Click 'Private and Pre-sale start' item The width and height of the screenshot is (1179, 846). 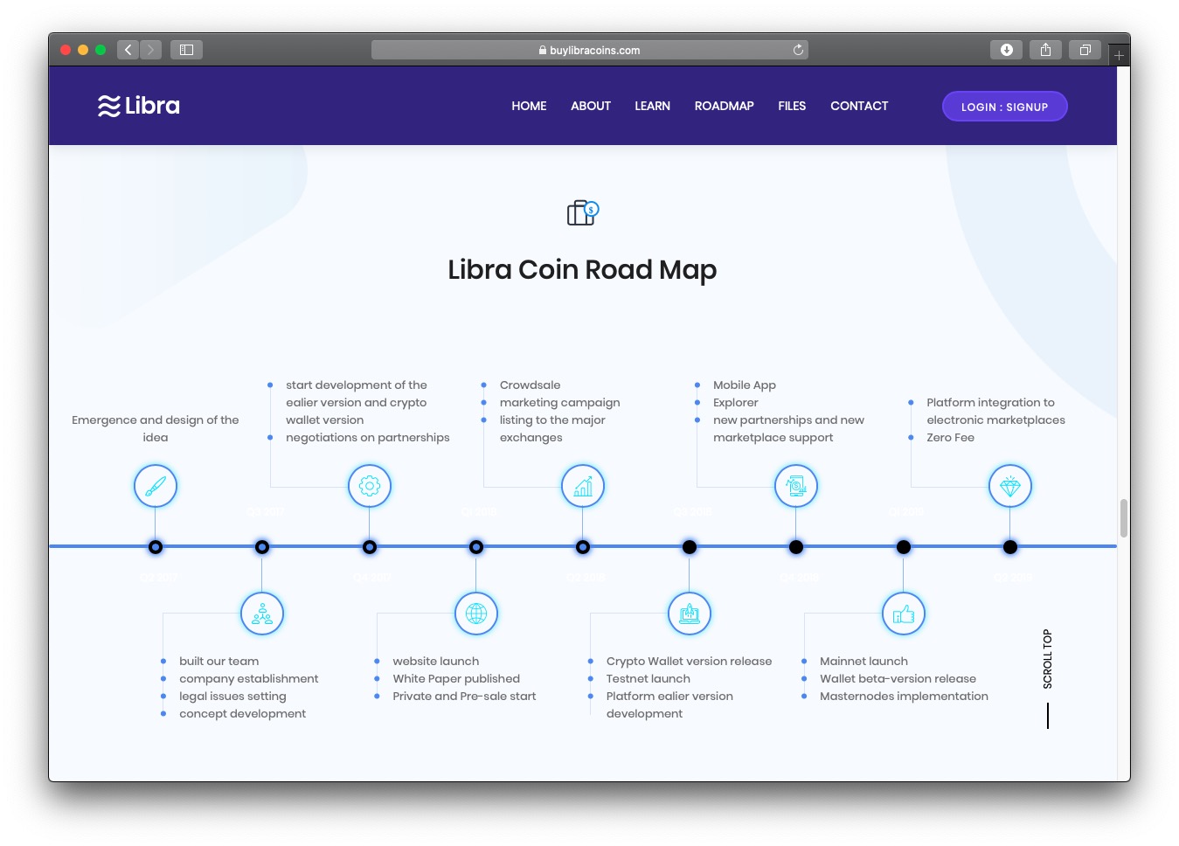tap(465, 697)
